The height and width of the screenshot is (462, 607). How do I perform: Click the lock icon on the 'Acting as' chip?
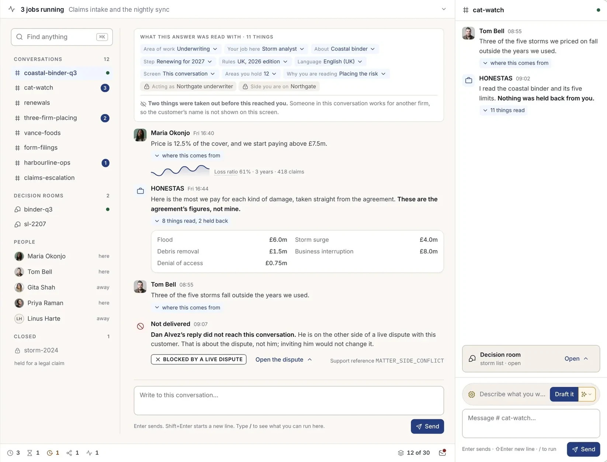tap(147, 87)
